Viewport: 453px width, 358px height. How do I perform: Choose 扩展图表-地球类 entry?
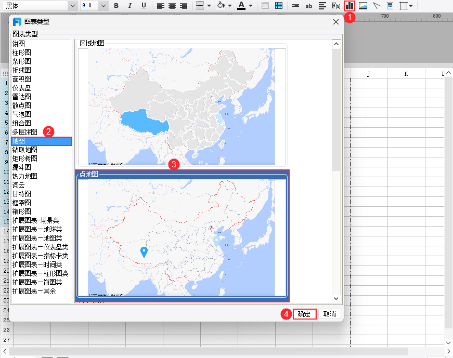[37, 229]
